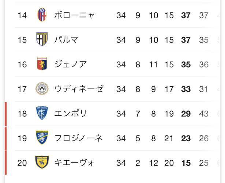The width and height of the screenshot is (225, 183).
Task: Open the パルマ team link
Action: (x=66, y=40)
